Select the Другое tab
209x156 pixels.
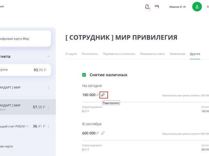point(195,54)
